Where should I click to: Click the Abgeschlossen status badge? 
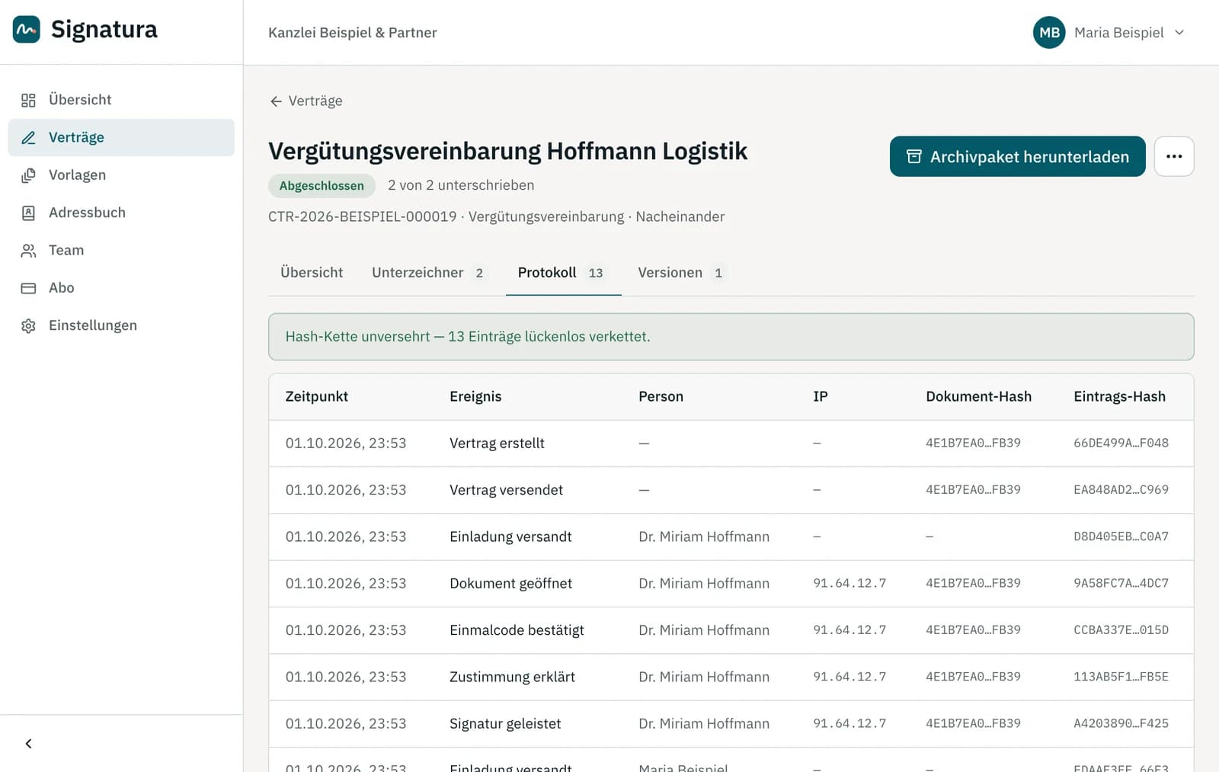(x=322, y=185)
